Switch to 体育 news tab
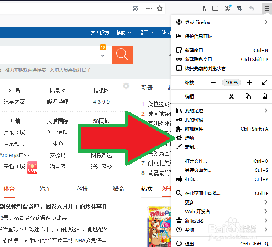The width and height of the screenshot is (272, 247). [9, 189]
